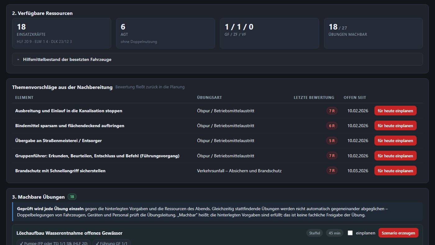The width and height of the screenshot is (435, 245).
Task: Expand Hilfsmittelbestand der besetzten Fahrzeuge section
Action: click(x=217, y=59)
